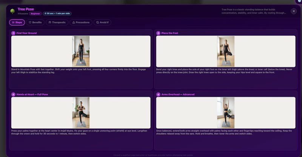Click the tree icon beside Tree Pose
Image resolution: width=302 pixels, height=157 pixels.
(12, 11)
